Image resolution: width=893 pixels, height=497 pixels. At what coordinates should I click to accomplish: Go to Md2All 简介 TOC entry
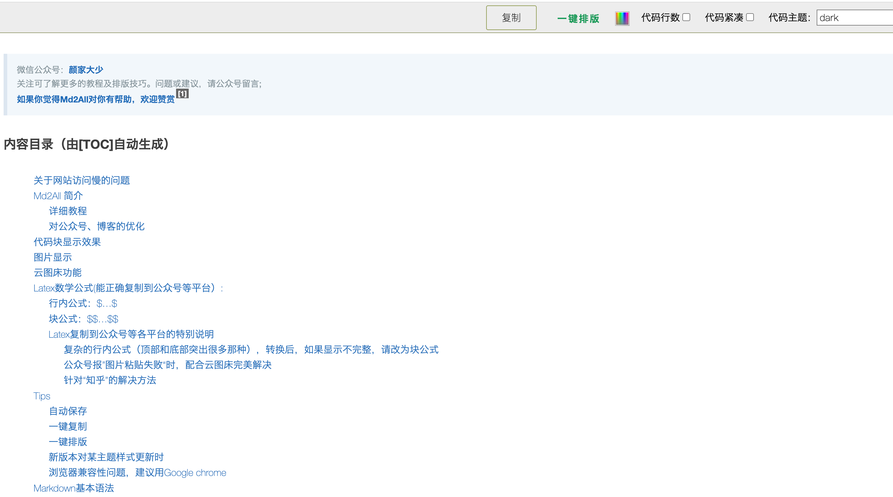coord(58,196)
